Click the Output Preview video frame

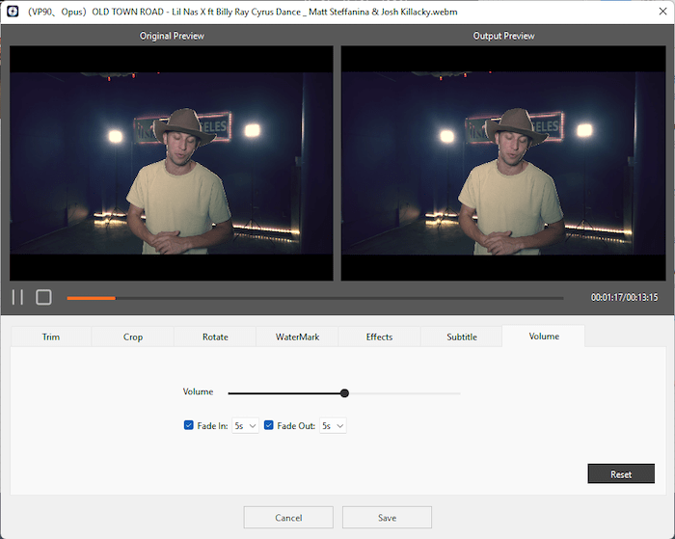(x=503, y=162)
